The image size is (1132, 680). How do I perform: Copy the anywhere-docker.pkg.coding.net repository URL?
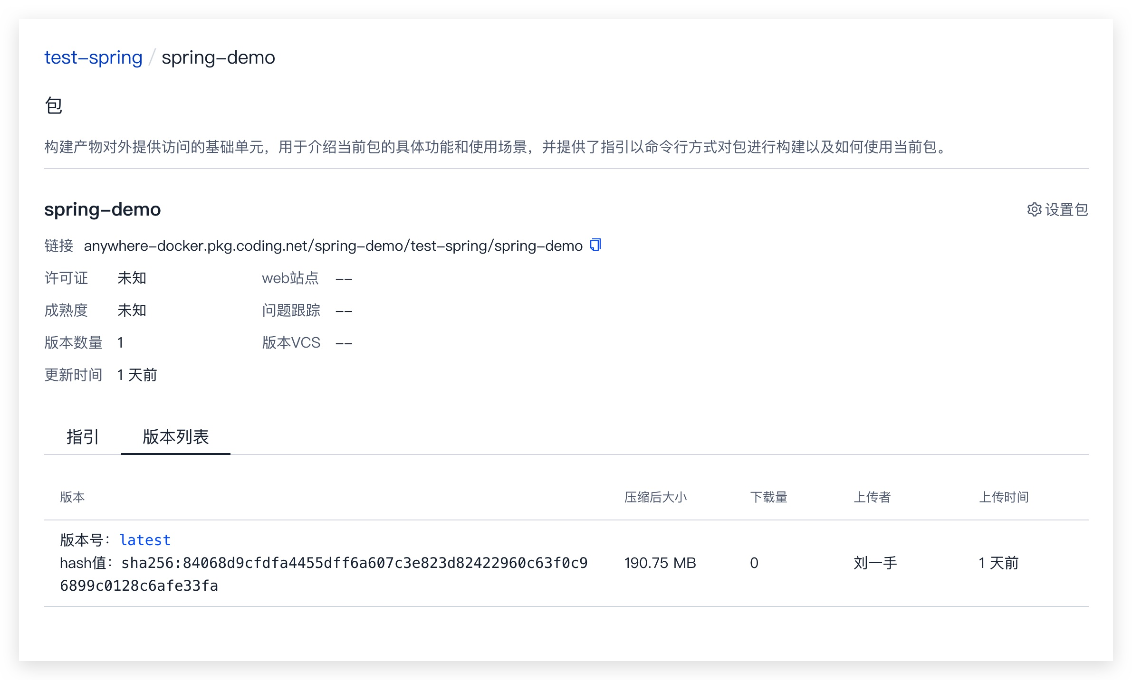click(595, 244)
